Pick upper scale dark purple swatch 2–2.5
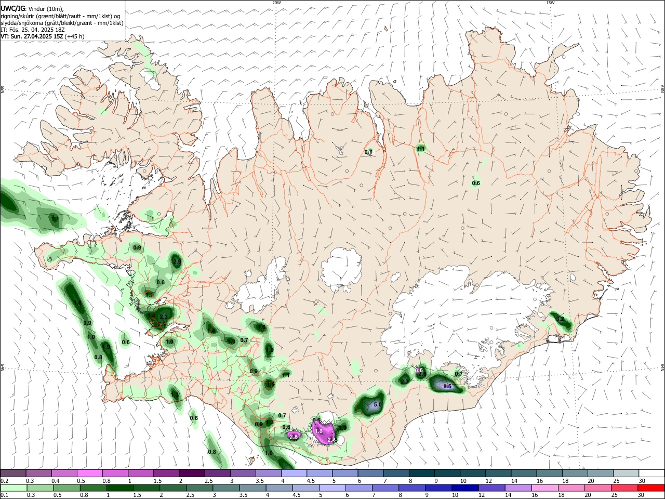Screen dimensions: 665x499 [192, 474]
